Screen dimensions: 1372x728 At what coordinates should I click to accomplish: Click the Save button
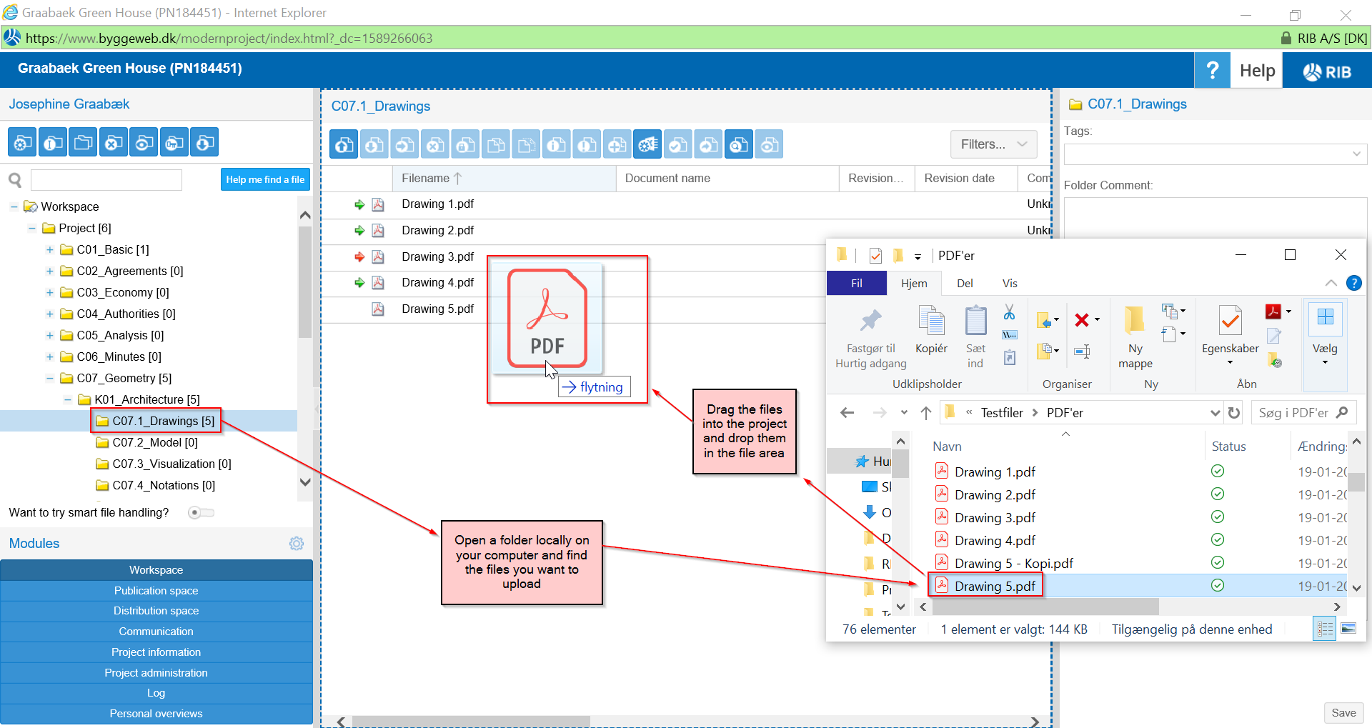point(1343,712)
